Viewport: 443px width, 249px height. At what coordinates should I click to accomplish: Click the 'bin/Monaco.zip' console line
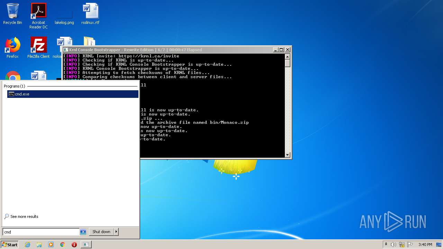pos(195,122)
